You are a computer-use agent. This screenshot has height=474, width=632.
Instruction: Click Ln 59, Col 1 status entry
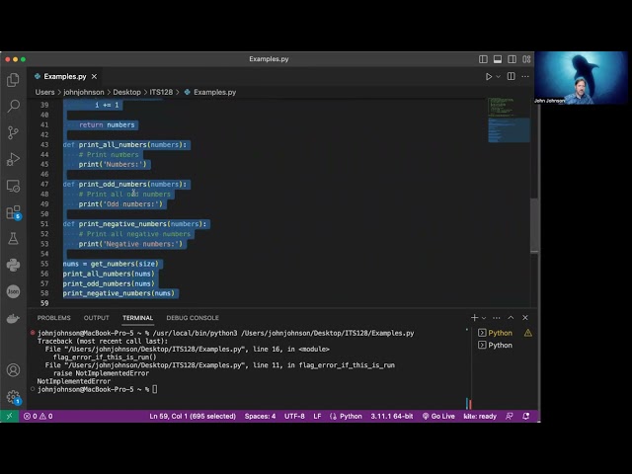193,417
